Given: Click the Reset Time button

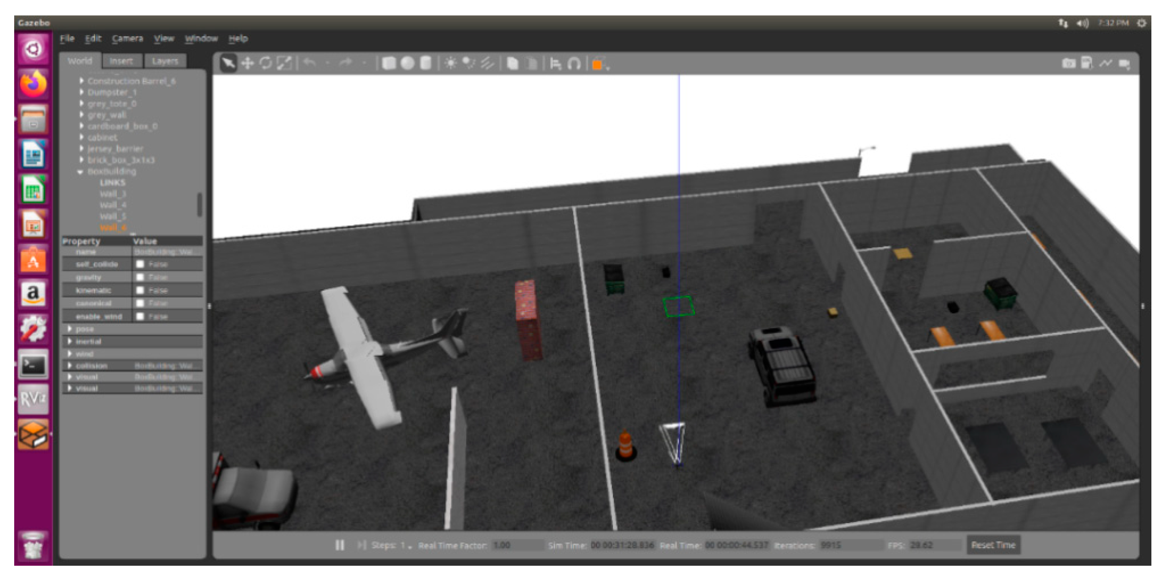Looking at the screenshot, I should click(x=993, y=545).
